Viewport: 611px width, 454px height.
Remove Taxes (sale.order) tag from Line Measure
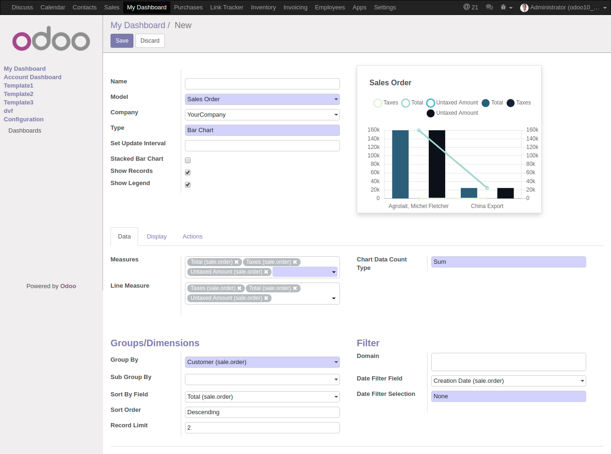coord(239,288)
